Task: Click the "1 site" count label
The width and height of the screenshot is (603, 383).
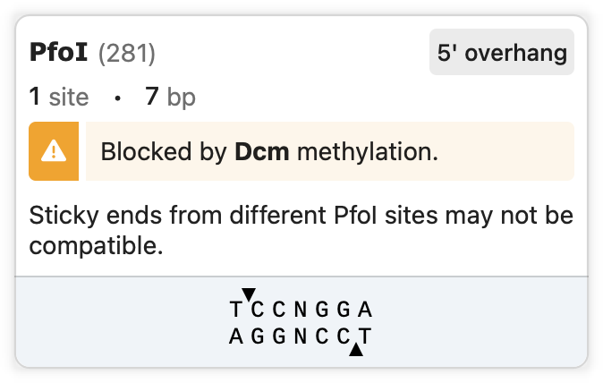Action: [59, 97]
